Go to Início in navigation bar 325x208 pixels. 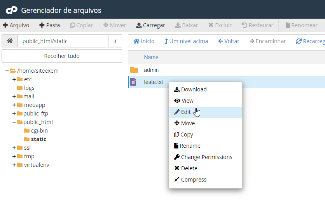click(144, 41)
